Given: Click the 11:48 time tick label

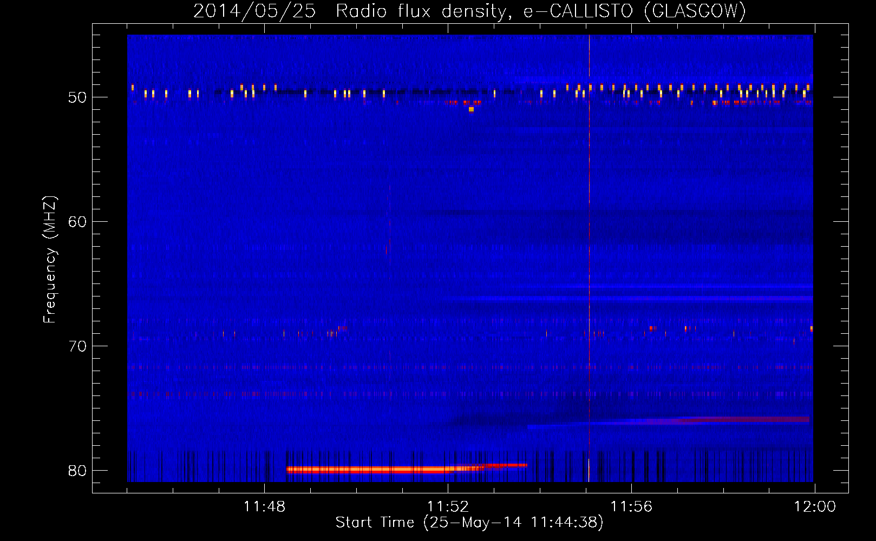Looking at the screenshot, I should pos(264,507).
